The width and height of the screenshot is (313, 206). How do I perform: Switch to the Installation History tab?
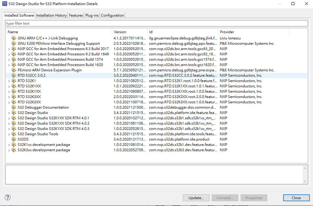(51, 15)
